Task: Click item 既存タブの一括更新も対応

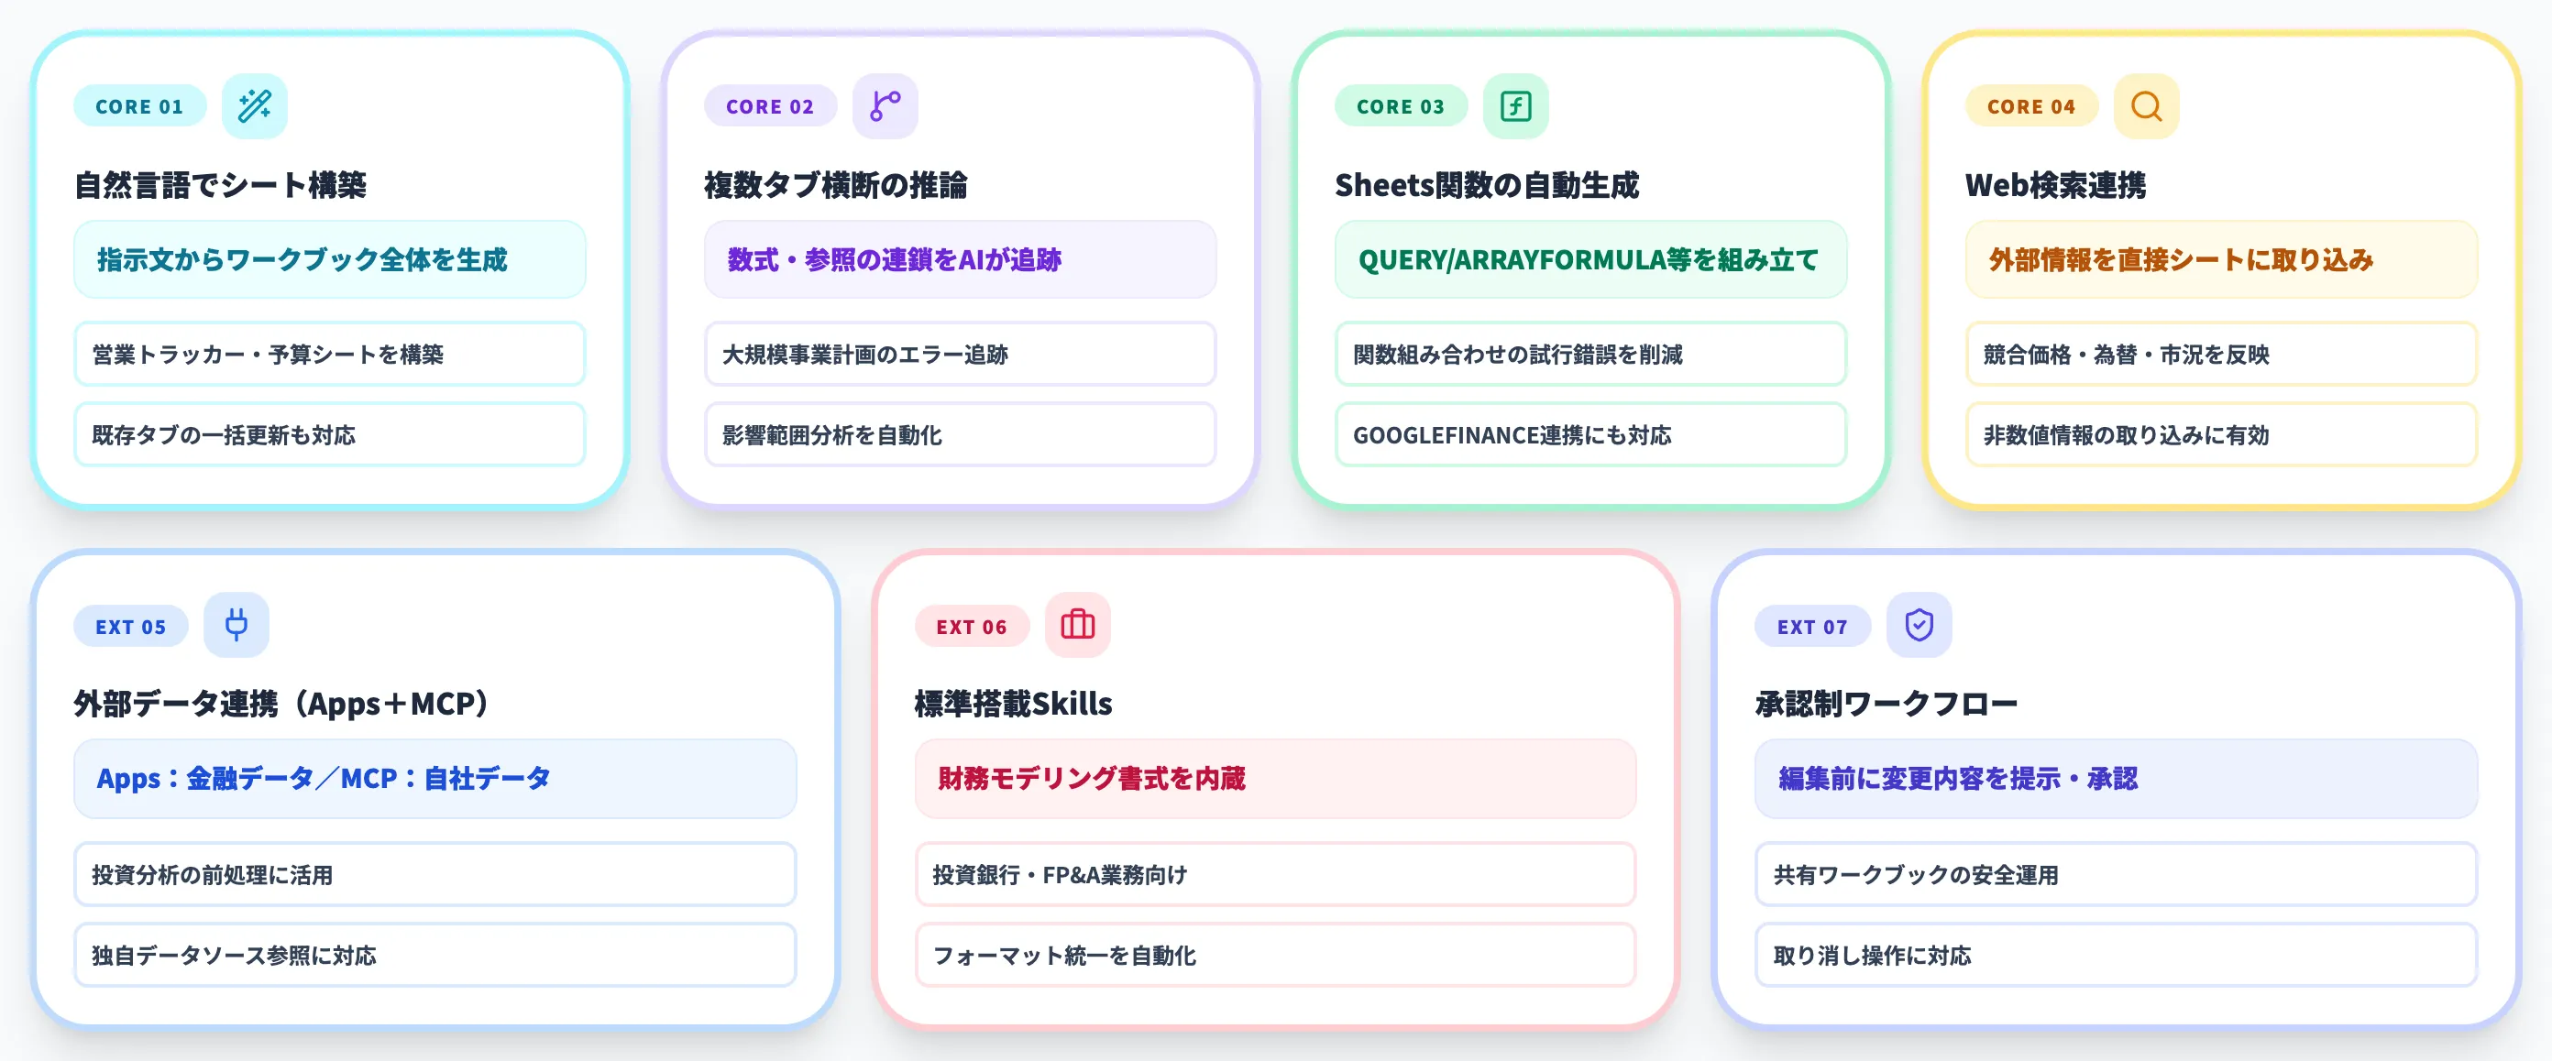Action: 330,434
